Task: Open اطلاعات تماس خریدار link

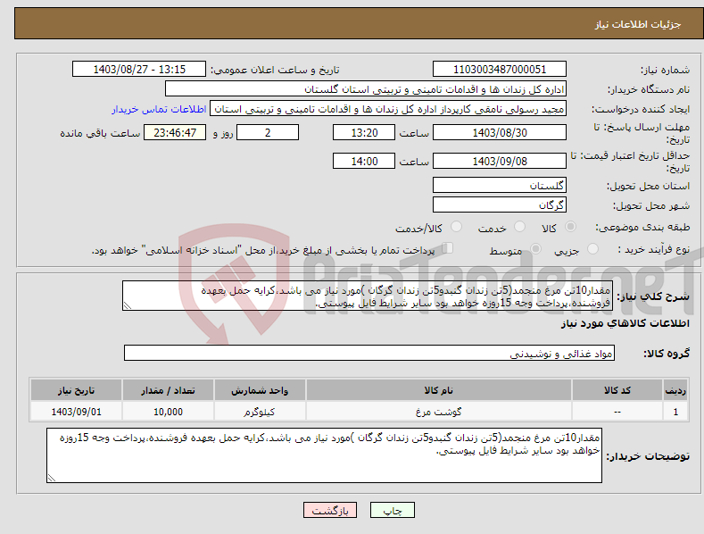Action: pyautogui.click(x=159, y=109)
